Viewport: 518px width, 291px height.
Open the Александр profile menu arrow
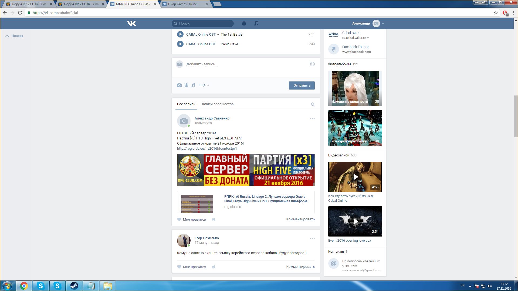tap(383, 24)
